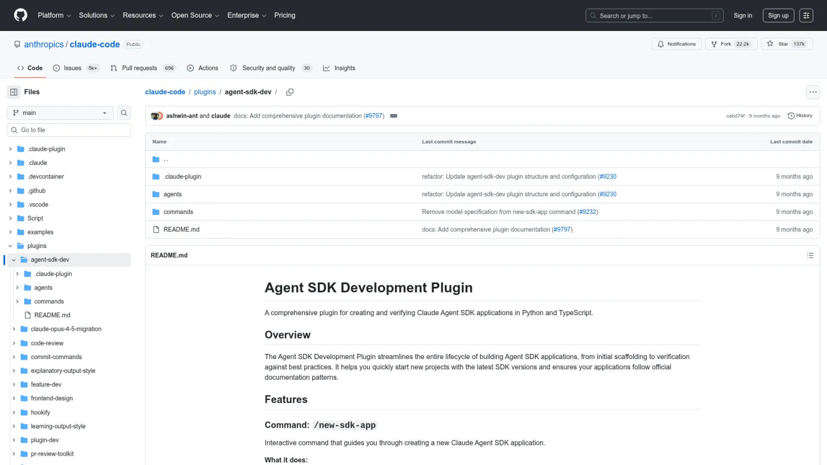The image size is (827, 465).
Task: Expand code-review folder in tree
Action: 14,343
